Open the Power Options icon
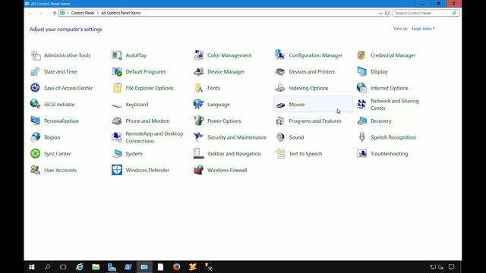The height and width of the screenshot is (273, 486). (198, 121)
